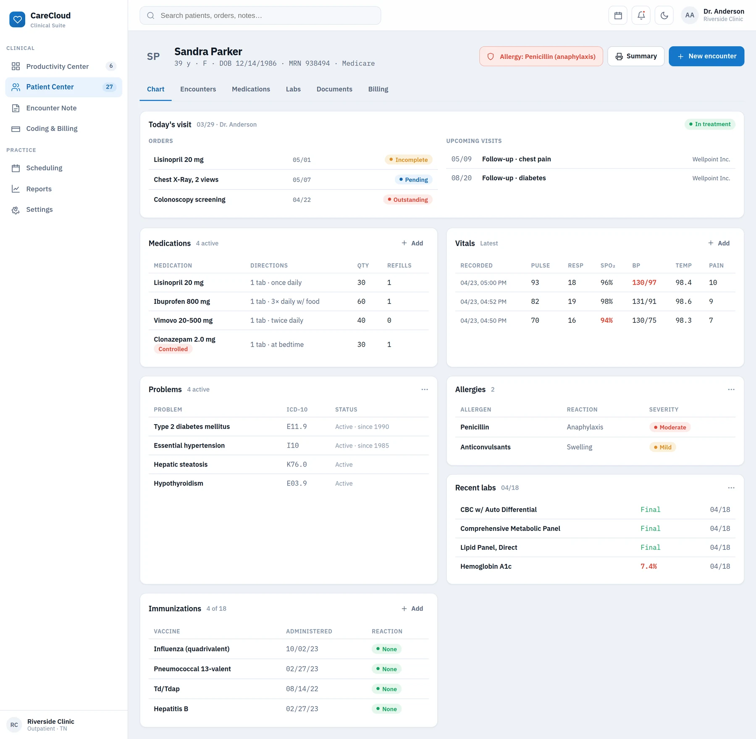Add a medication with the Medications Add button

tap(412, 243)
